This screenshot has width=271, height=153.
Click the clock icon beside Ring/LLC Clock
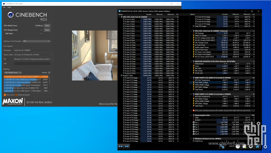(x=121, y=76)
